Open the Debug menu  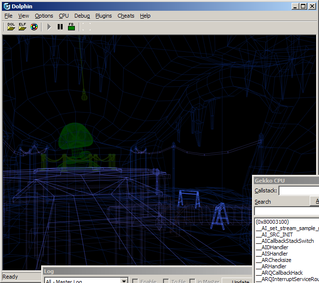(82, 16)
